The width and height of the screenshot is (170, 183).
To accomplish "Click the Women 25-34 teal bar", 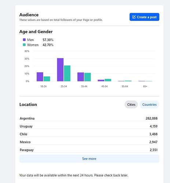I will 67,73.
